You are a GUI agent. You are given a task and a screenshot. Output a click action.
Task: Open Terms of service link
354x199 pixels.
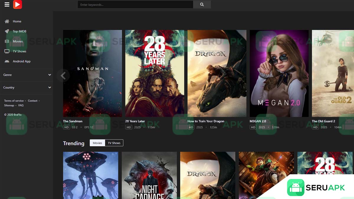pos(14,101)
